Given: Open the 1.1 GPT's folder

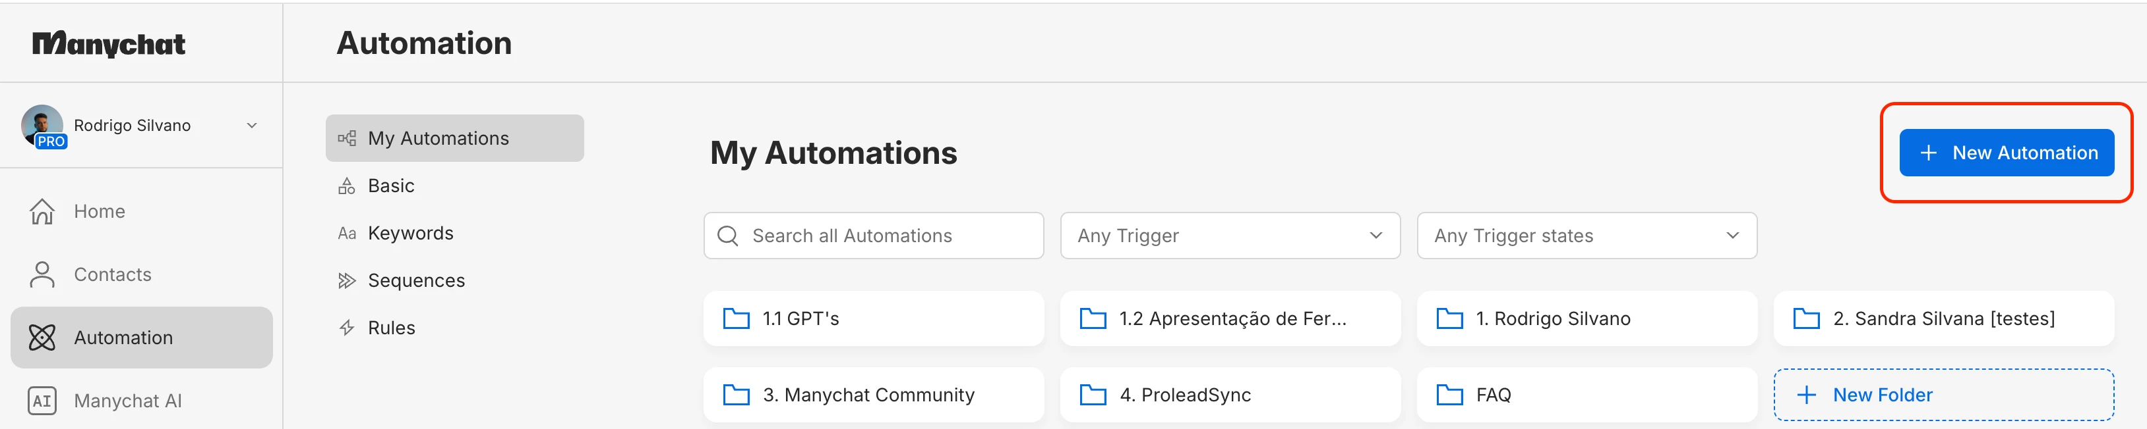Looking at the screenshot, I should [872, 318].
